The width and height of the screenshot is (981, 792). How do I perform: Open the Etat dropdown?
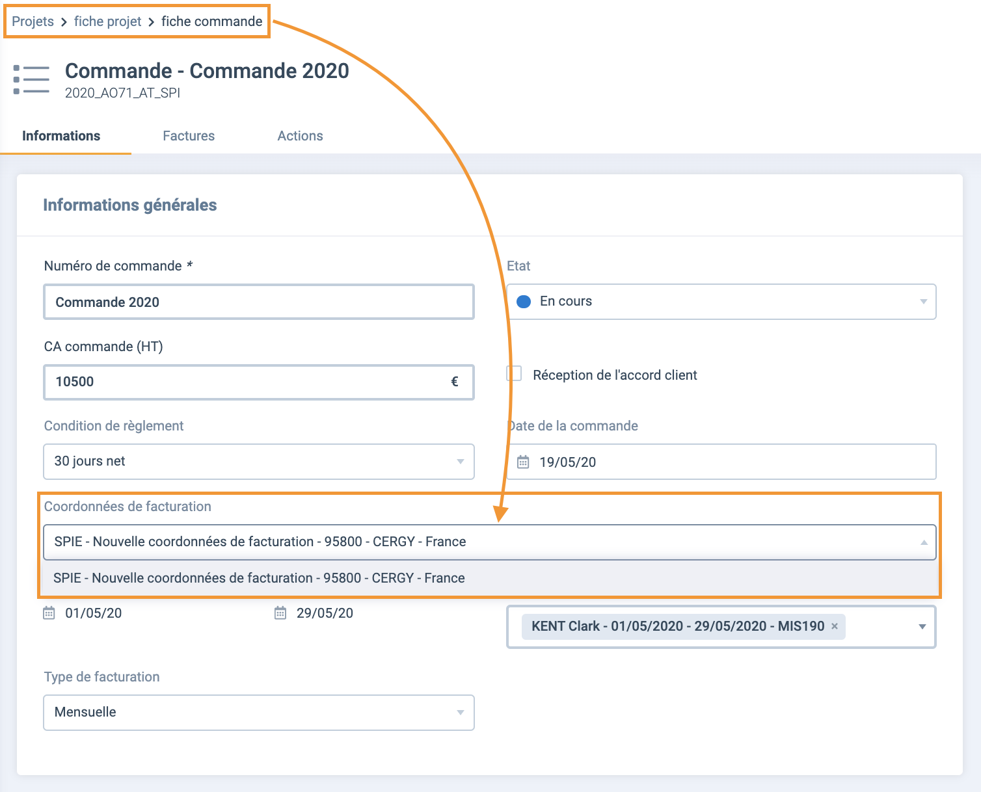[922, 302]
